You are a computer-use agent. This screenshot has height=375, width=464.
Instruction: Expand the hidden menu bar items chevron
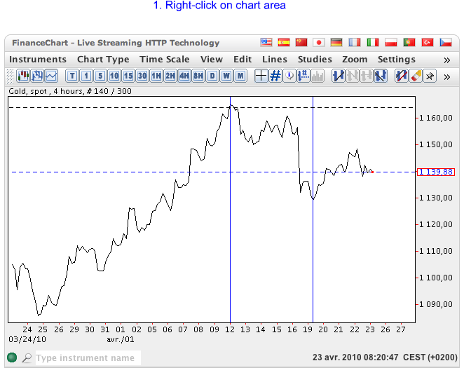(x=447, y=60)
